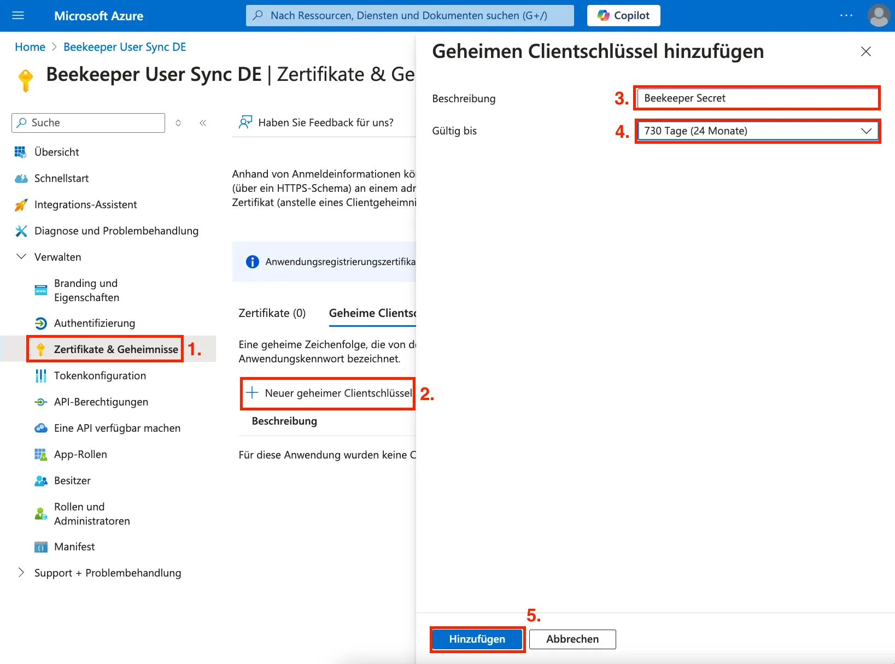Click the blue info icon in banner

(x=253, y=262)
